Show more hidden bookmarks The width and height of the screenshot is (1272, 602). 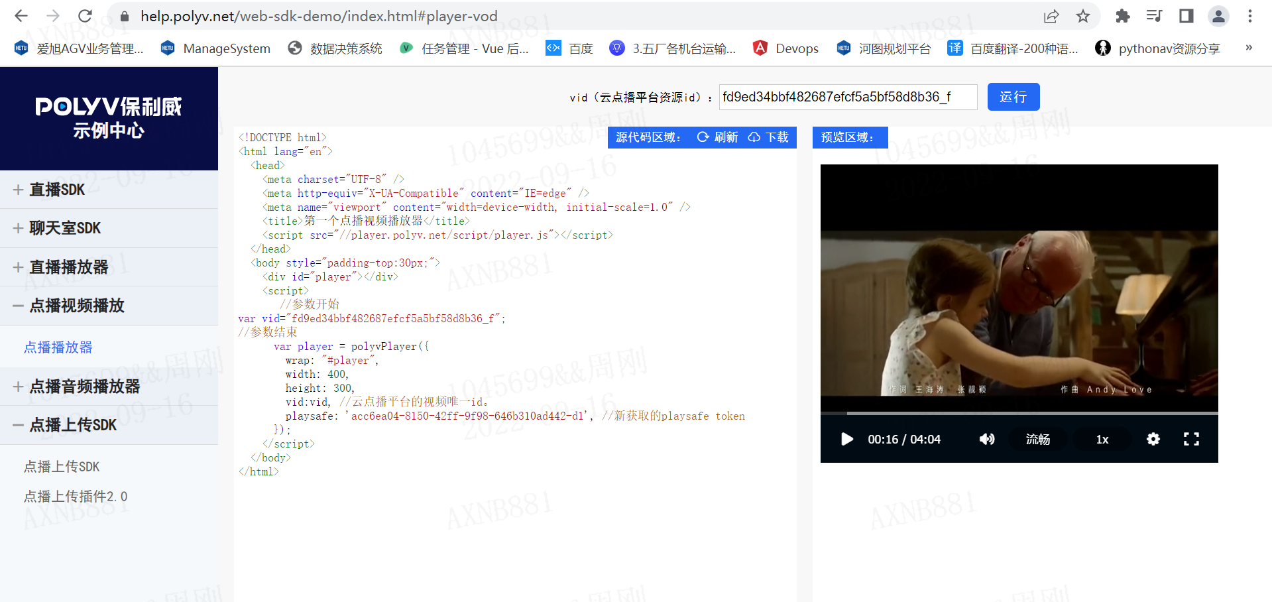pos(1249,48)
